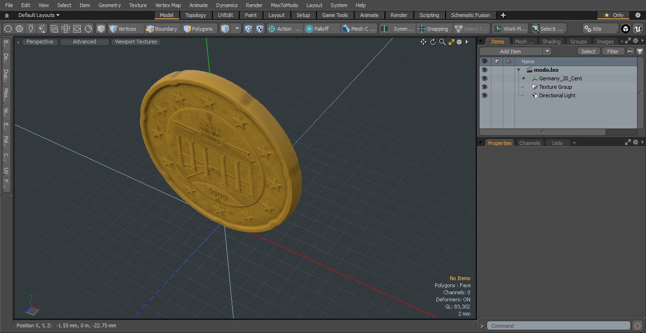
Task: Toggle Symmetry option
Action: point(397,29)
